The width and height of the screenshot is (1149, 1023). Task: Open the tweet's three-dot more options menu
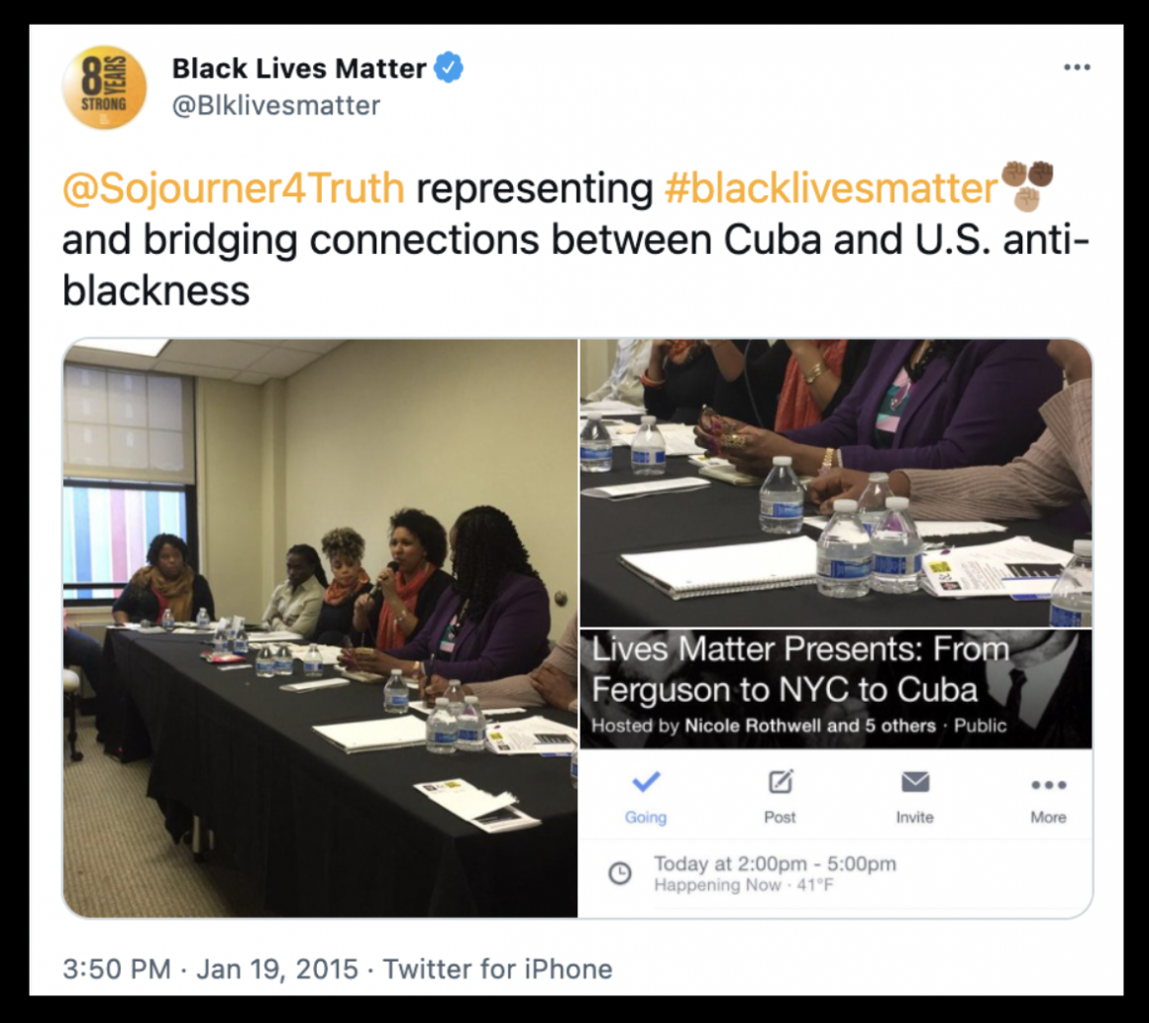pos(1077,67)
